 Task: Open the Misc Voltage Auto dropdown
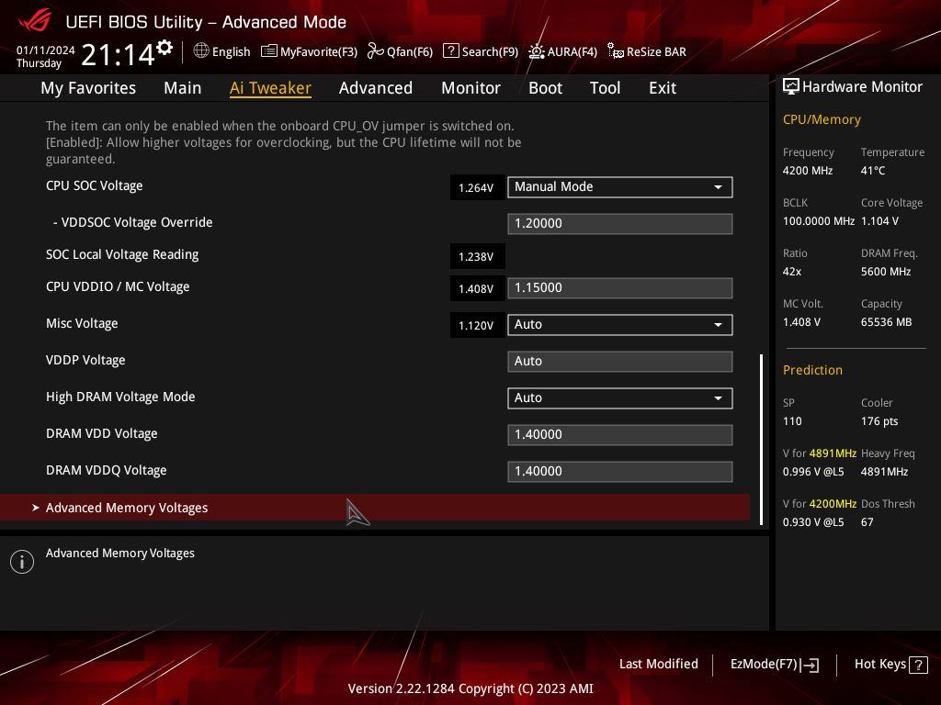(x=620, y=325)
